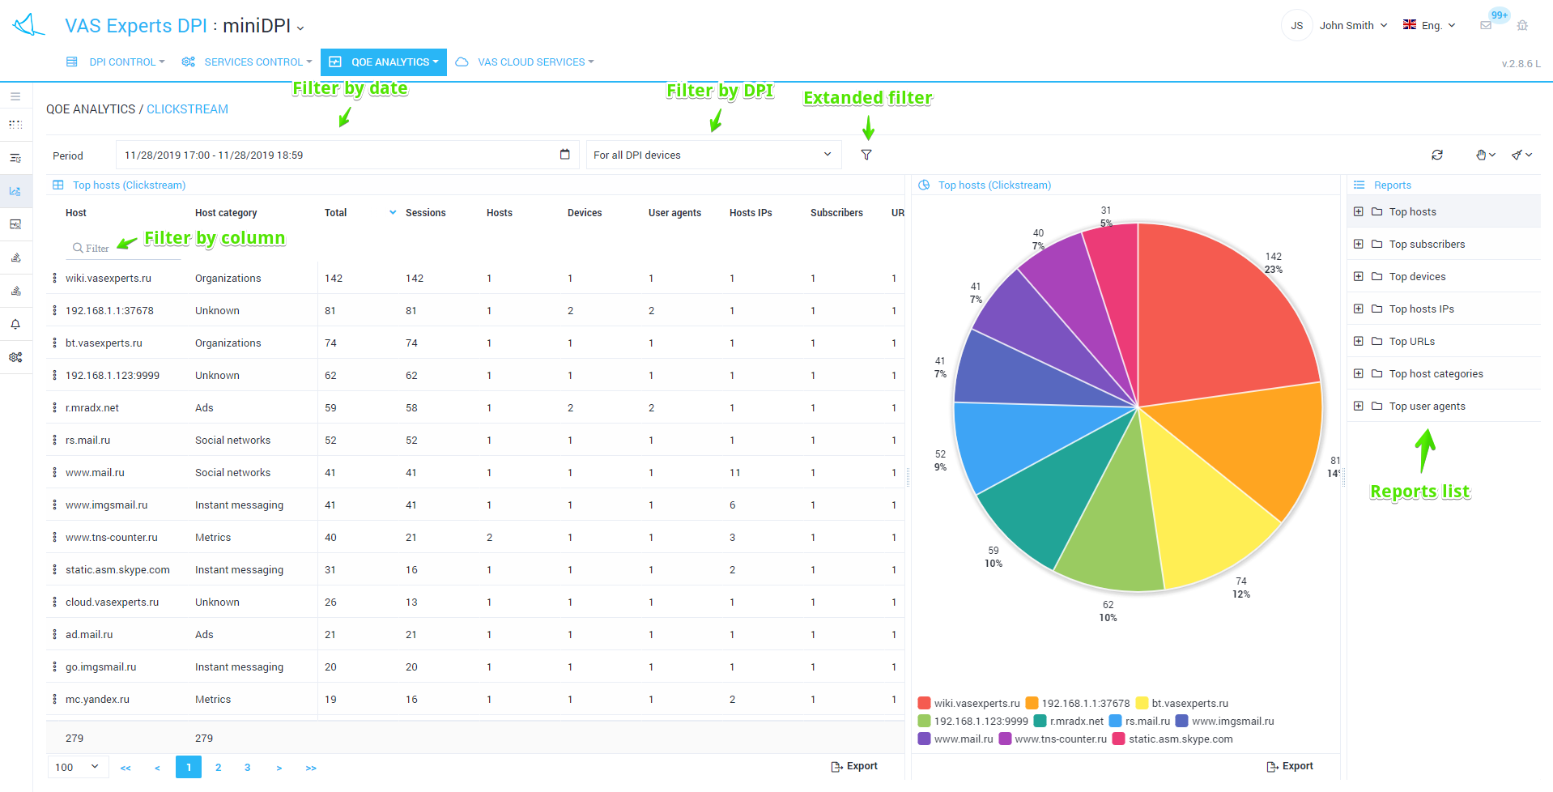This screenshot has height=792, width=1553.
Task: Toggle wiki.vasexperts.ru legend color swatch
Action: coord(924,703)
